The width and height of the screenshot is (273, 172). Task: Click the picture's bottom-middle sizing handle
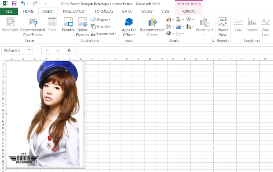(45, 167)
